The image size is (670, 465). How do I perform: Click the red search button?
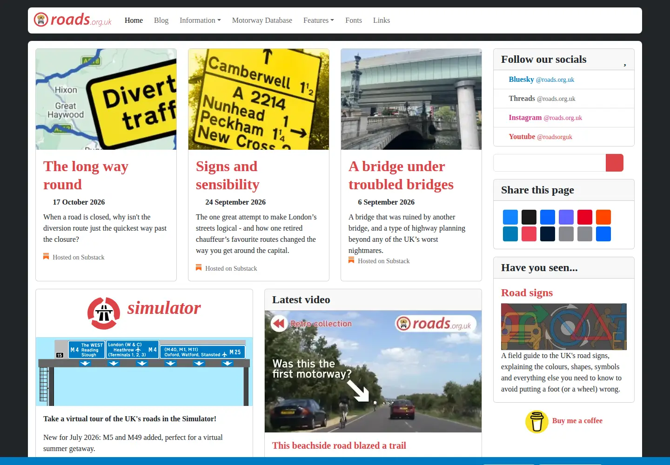click(615, 163)
